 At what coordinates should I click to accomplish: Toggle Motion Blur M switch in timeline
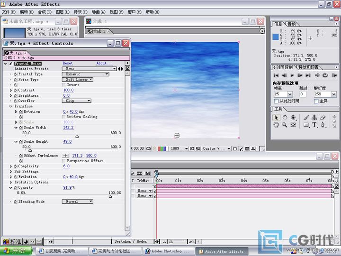pos(148,174)
